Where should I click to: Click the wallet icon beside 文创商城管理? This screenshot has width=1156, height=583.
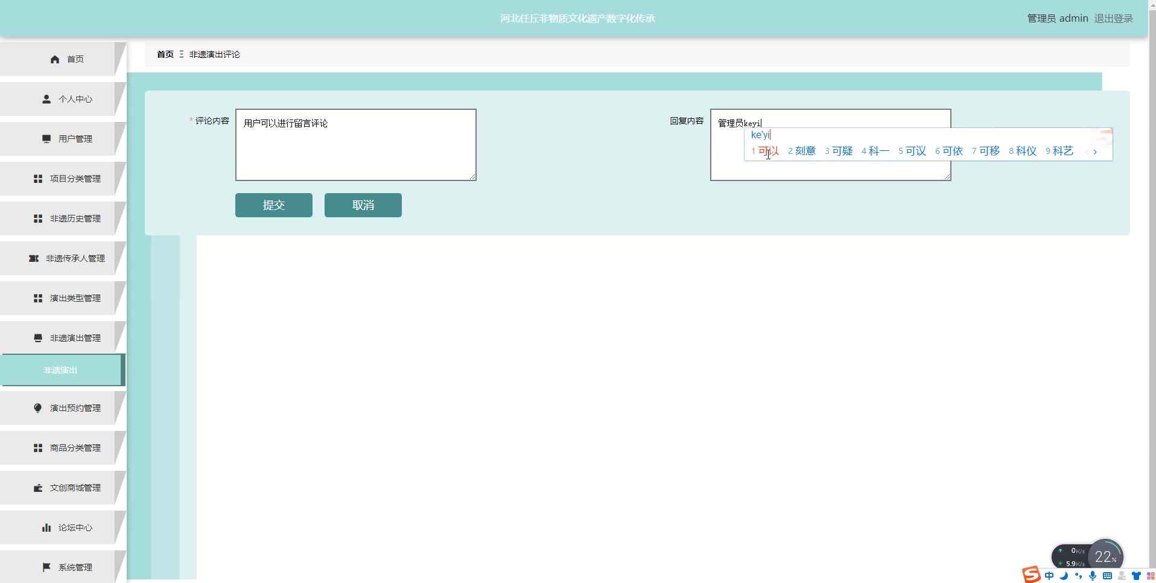38,488
